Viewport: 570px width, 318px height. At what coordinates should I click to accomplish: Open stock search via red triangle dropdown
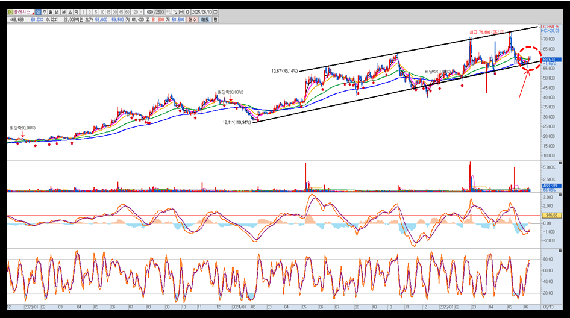coord(33,13)
